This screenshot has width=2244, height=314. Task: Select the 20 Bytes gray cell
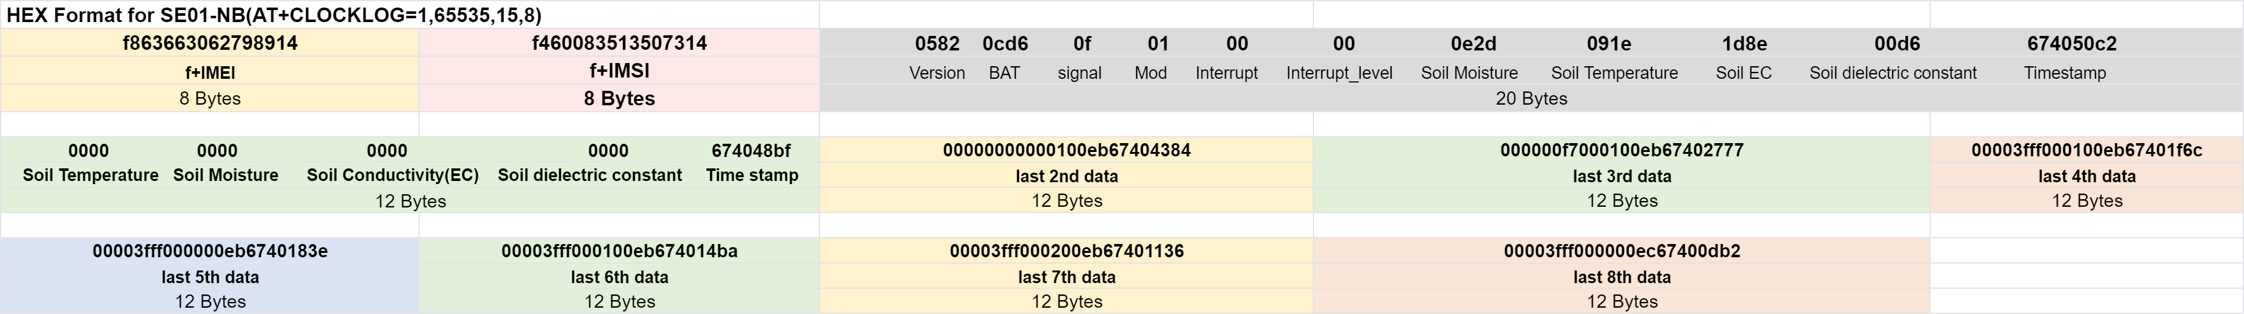pos(1531,98)
